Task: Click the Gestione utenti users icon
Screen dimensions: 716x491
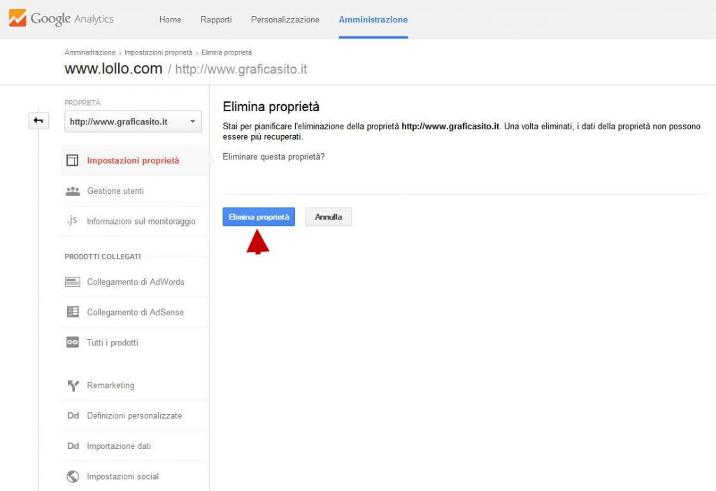Action: click(x=73, y=190)
